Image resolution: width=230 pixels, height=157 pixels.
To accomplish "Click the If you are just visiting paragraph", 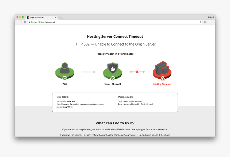I will pos(115,129).
